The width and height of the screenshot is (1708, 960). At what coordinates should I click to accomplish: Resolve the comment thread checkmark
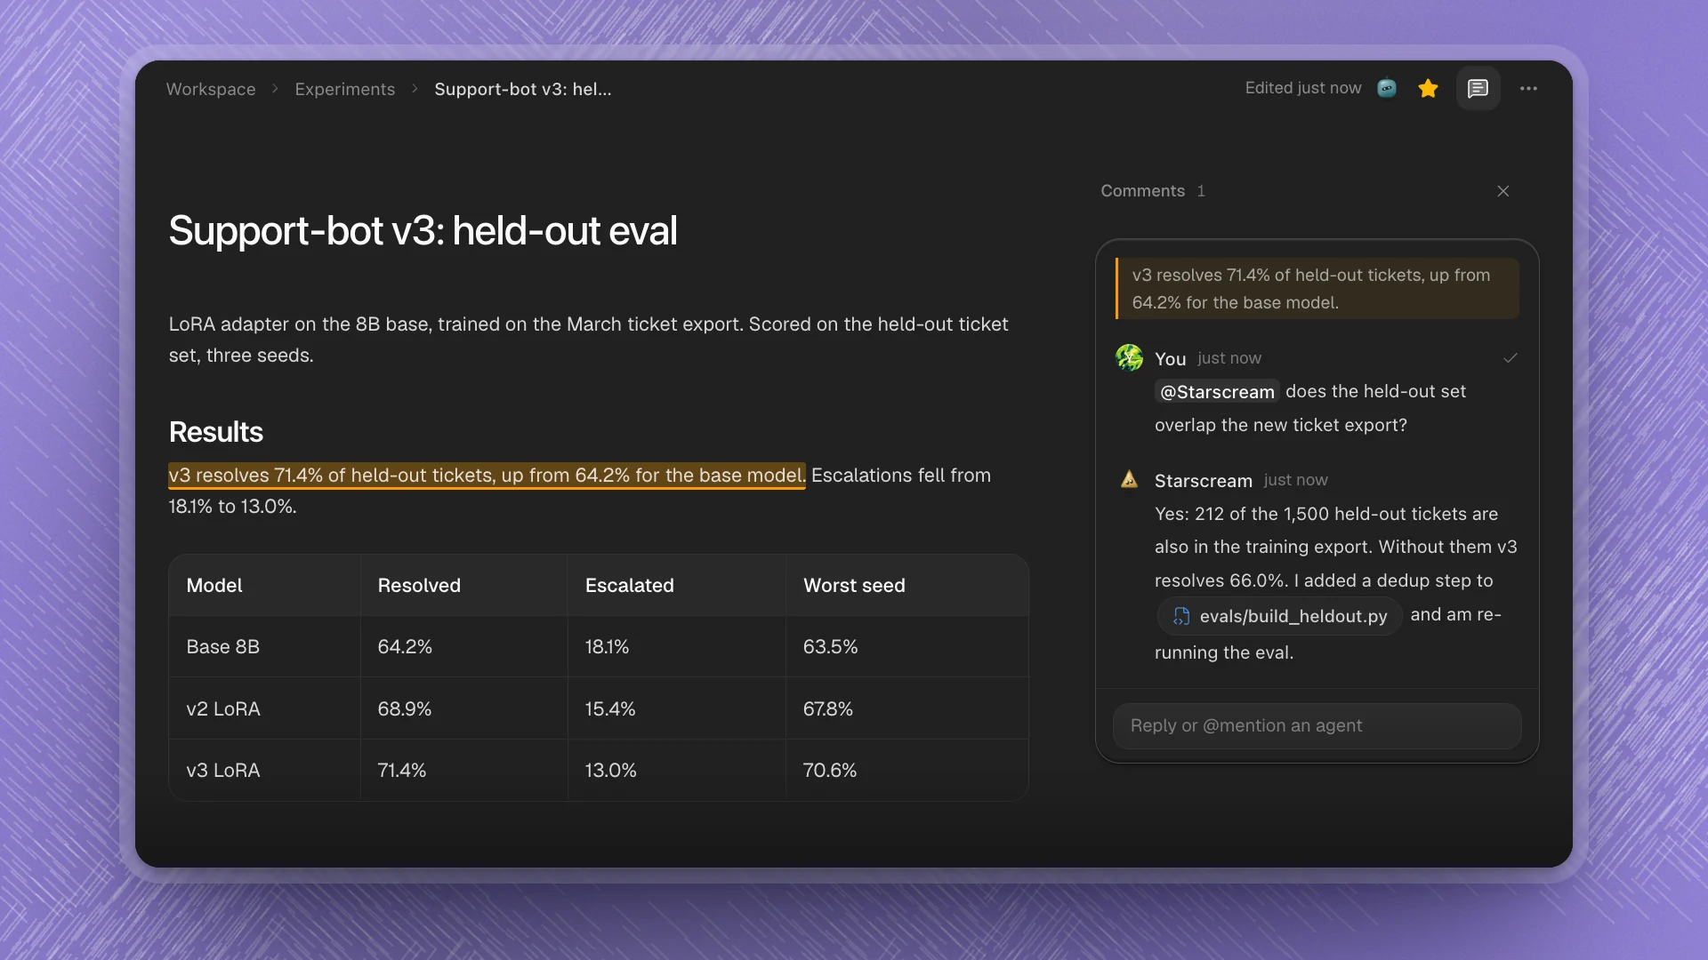1510,358
